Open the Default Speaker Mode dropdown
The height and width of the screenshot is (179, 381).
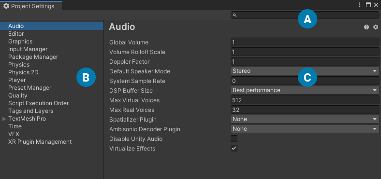305,71
